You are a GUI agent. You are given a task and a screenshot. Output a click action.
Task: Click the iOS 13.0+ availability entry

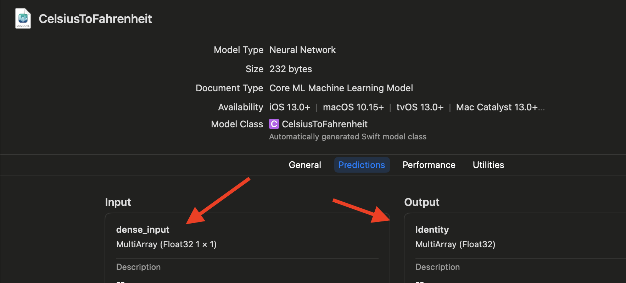(290, 107)
